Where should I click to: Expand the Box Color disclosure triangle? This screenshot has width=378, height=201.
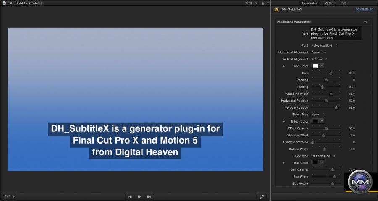(x=284, y=163)
